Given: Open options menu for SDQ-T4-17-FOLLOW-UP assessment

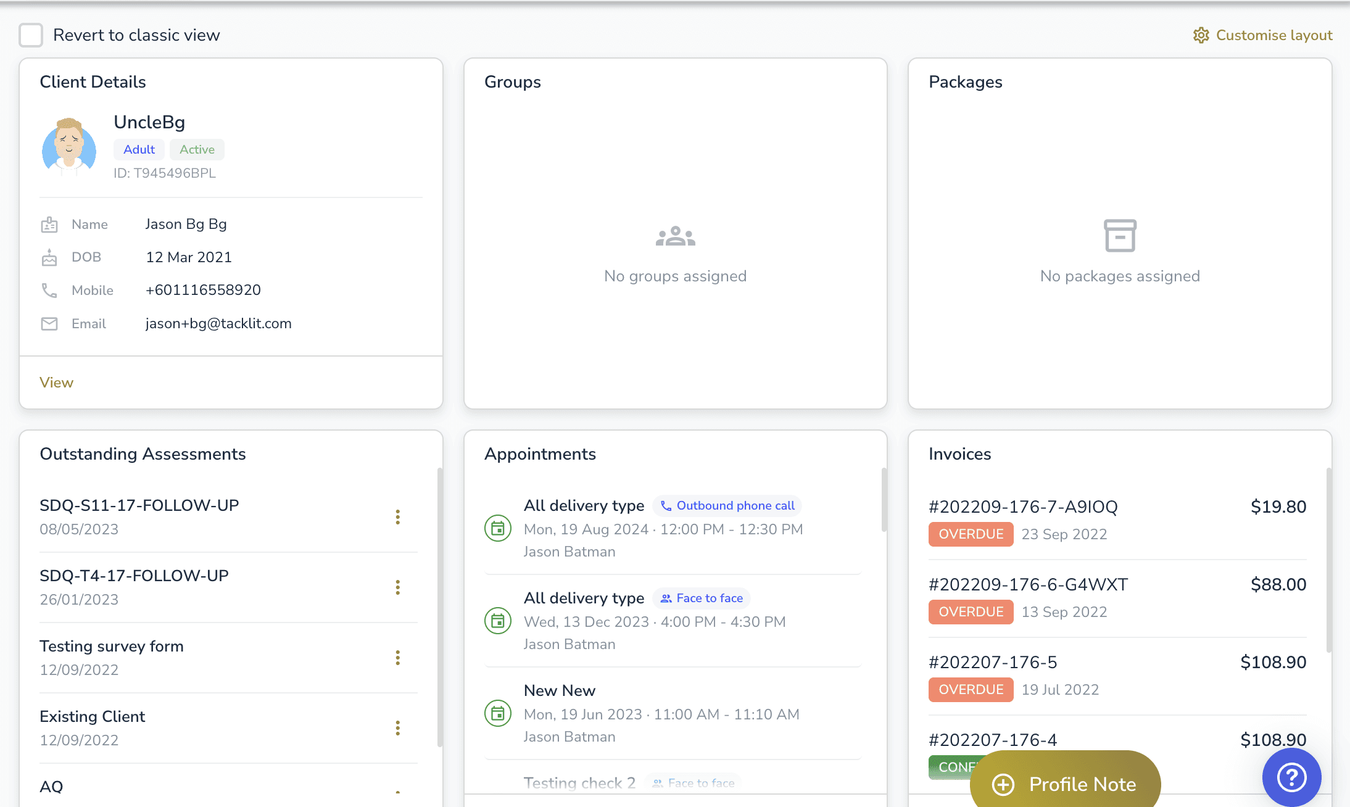Looking at the screenshot, I should pyautogui.click(x=398, y=587).
